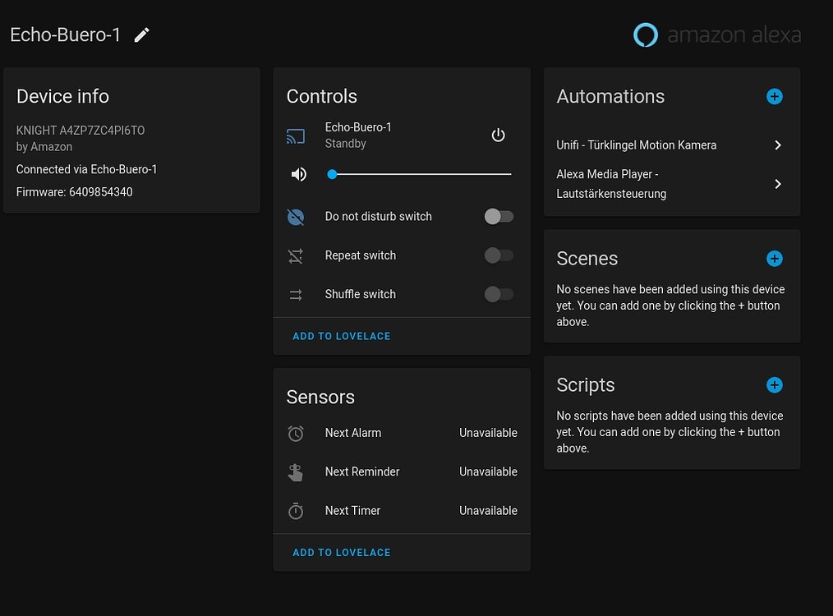Click the Next Reminder hand icon
The width and height of the screenshot is (833, 616).
tap(296, 471)
